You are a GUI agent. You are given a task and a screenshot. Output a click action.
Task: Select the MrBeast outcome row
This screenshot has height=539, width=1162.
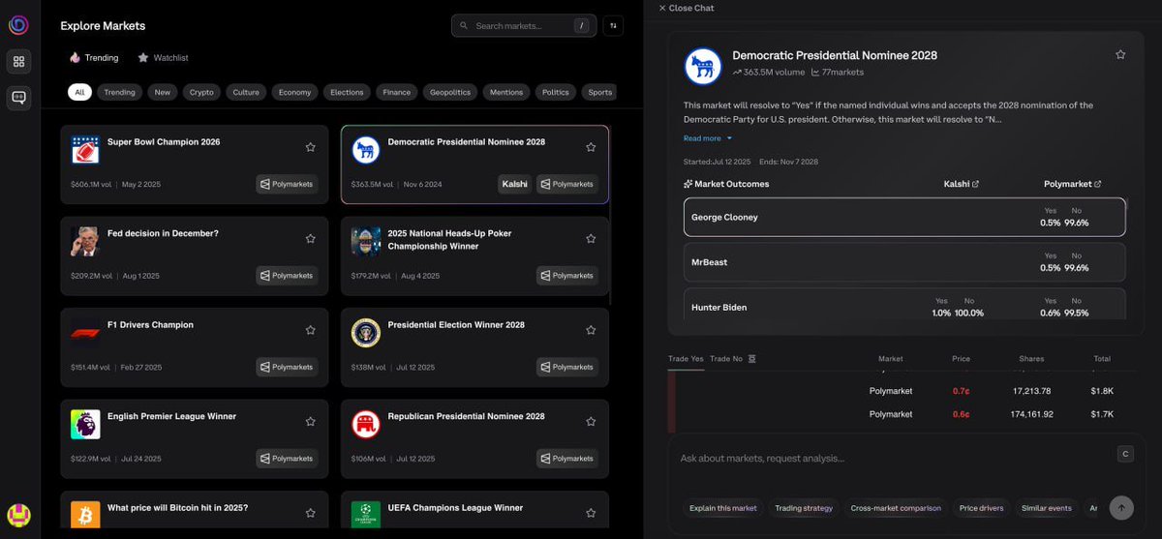click(904, 262)
